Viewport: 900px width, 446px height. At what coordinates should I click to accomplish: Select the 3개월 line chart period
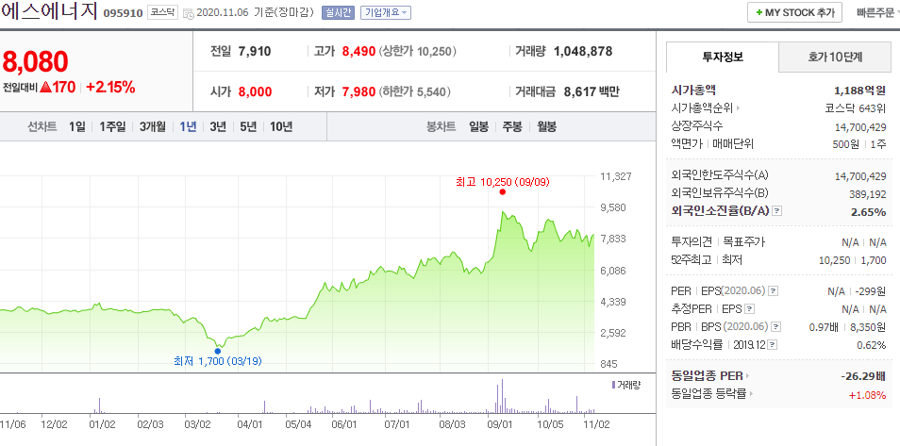pyautogui.click(x=153, y=127)
